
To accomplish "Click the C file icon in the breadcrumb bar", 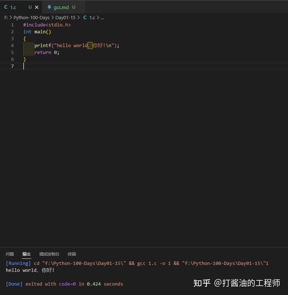I will 85,17.
